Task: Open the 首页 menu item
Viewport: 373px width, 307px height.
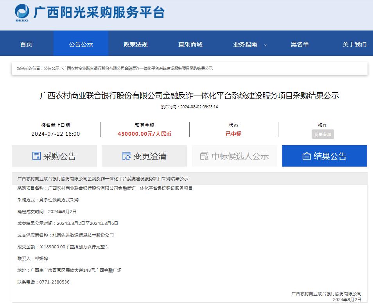Action: (x=26, y=44)
